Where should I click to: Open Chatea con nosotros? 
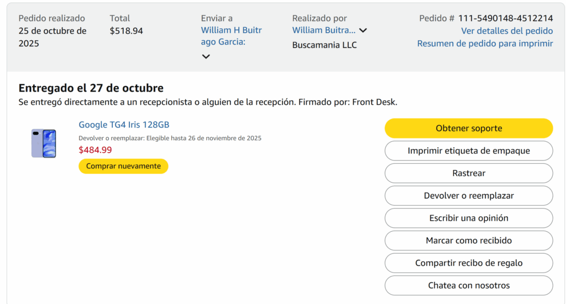point(469,285)
